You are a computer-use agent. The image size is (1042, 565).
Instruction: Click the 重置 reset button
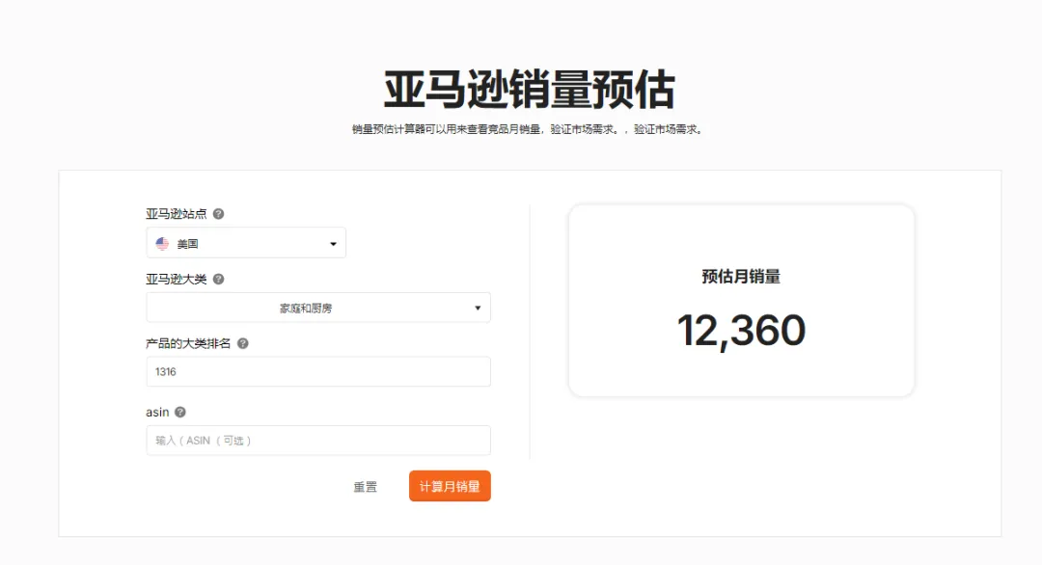coord(365,487)
